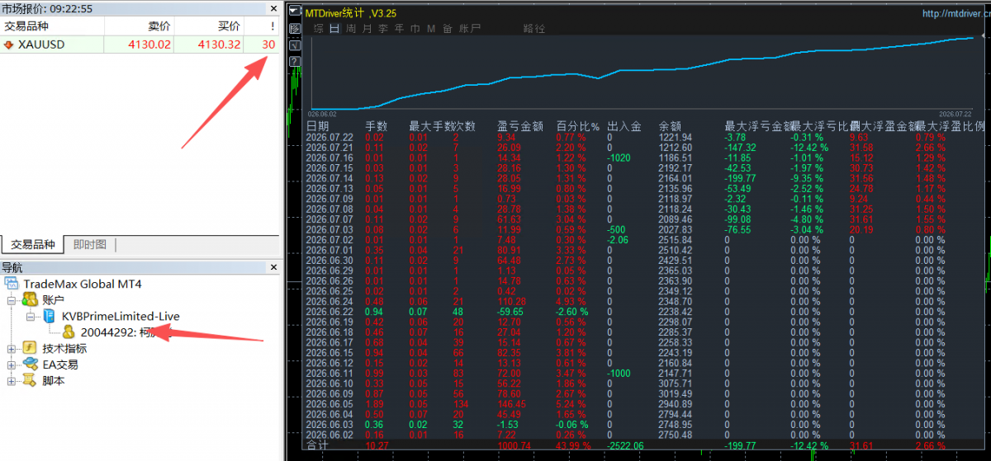Screen dimensions: 991x461
Task: Close the 市场报价 market watch panel
Action: (x=274, y=9)
